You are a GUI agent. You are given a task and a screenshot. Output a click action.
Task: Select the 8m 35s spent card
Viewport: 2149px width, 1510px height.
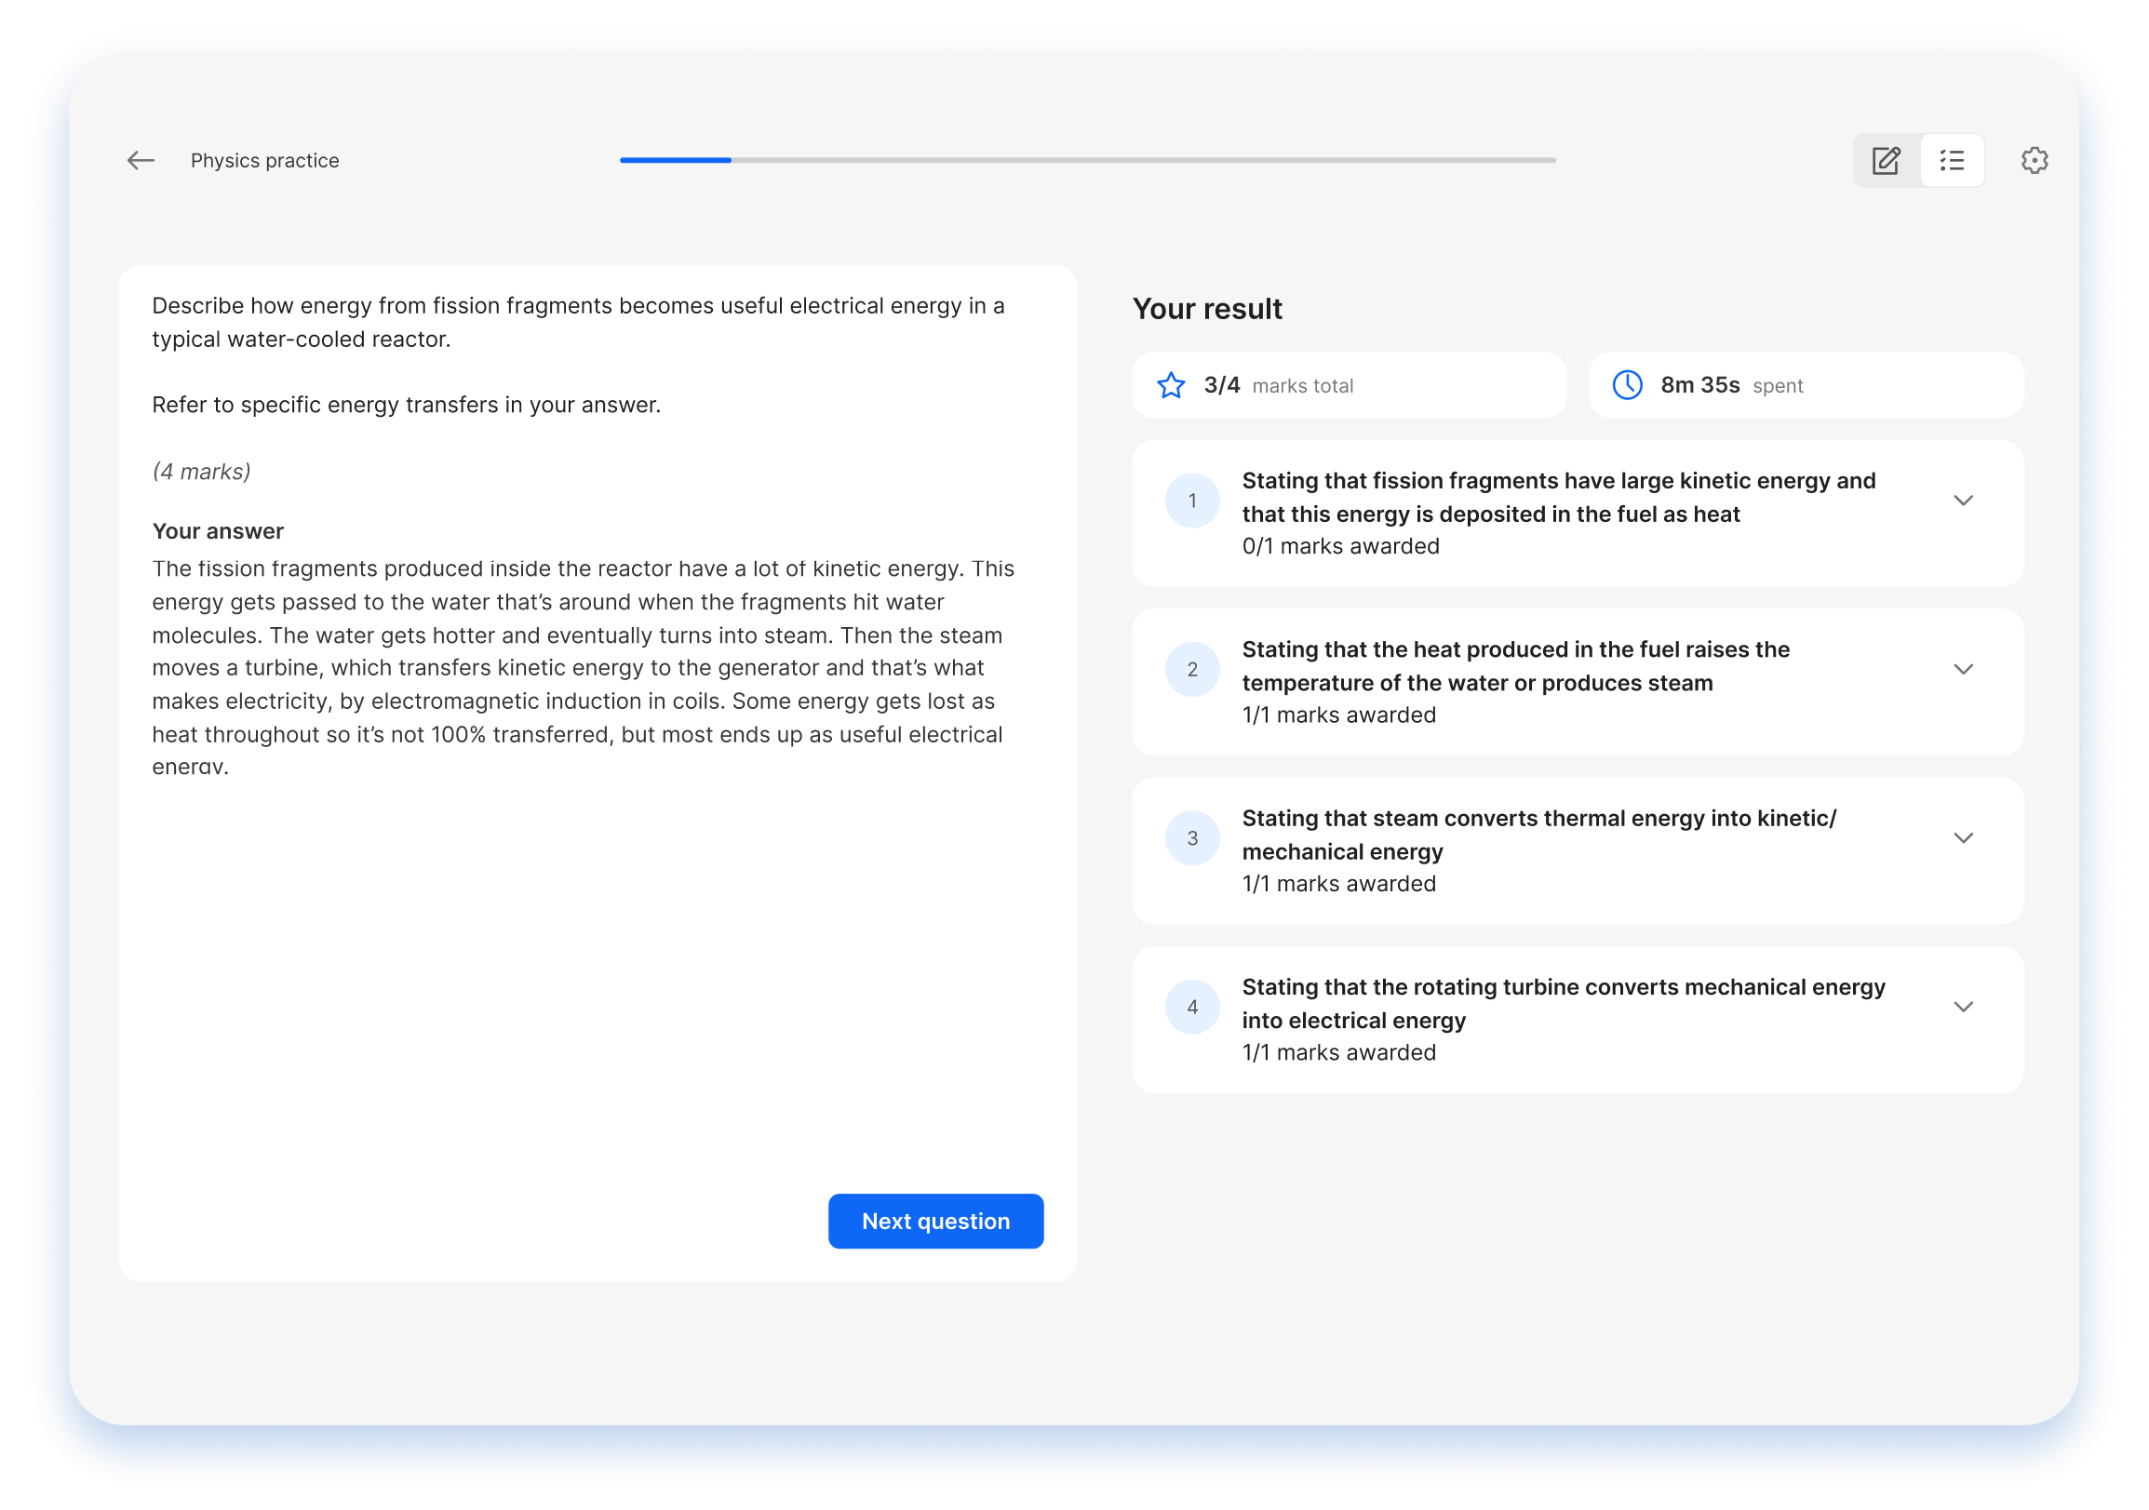[1806, 385]
